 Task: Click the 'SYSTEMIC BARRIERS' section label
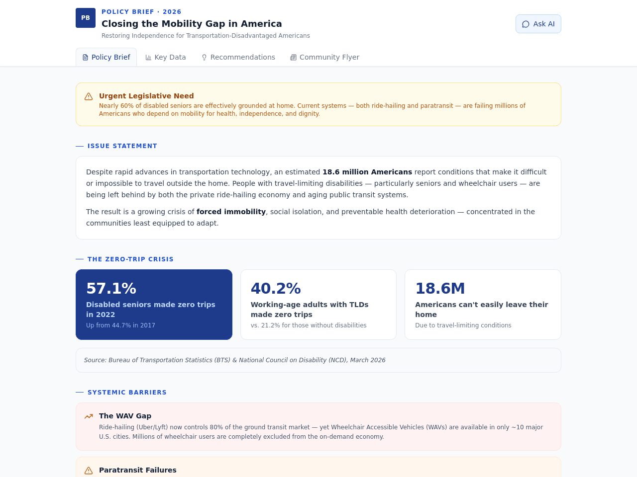coord(127,393)
